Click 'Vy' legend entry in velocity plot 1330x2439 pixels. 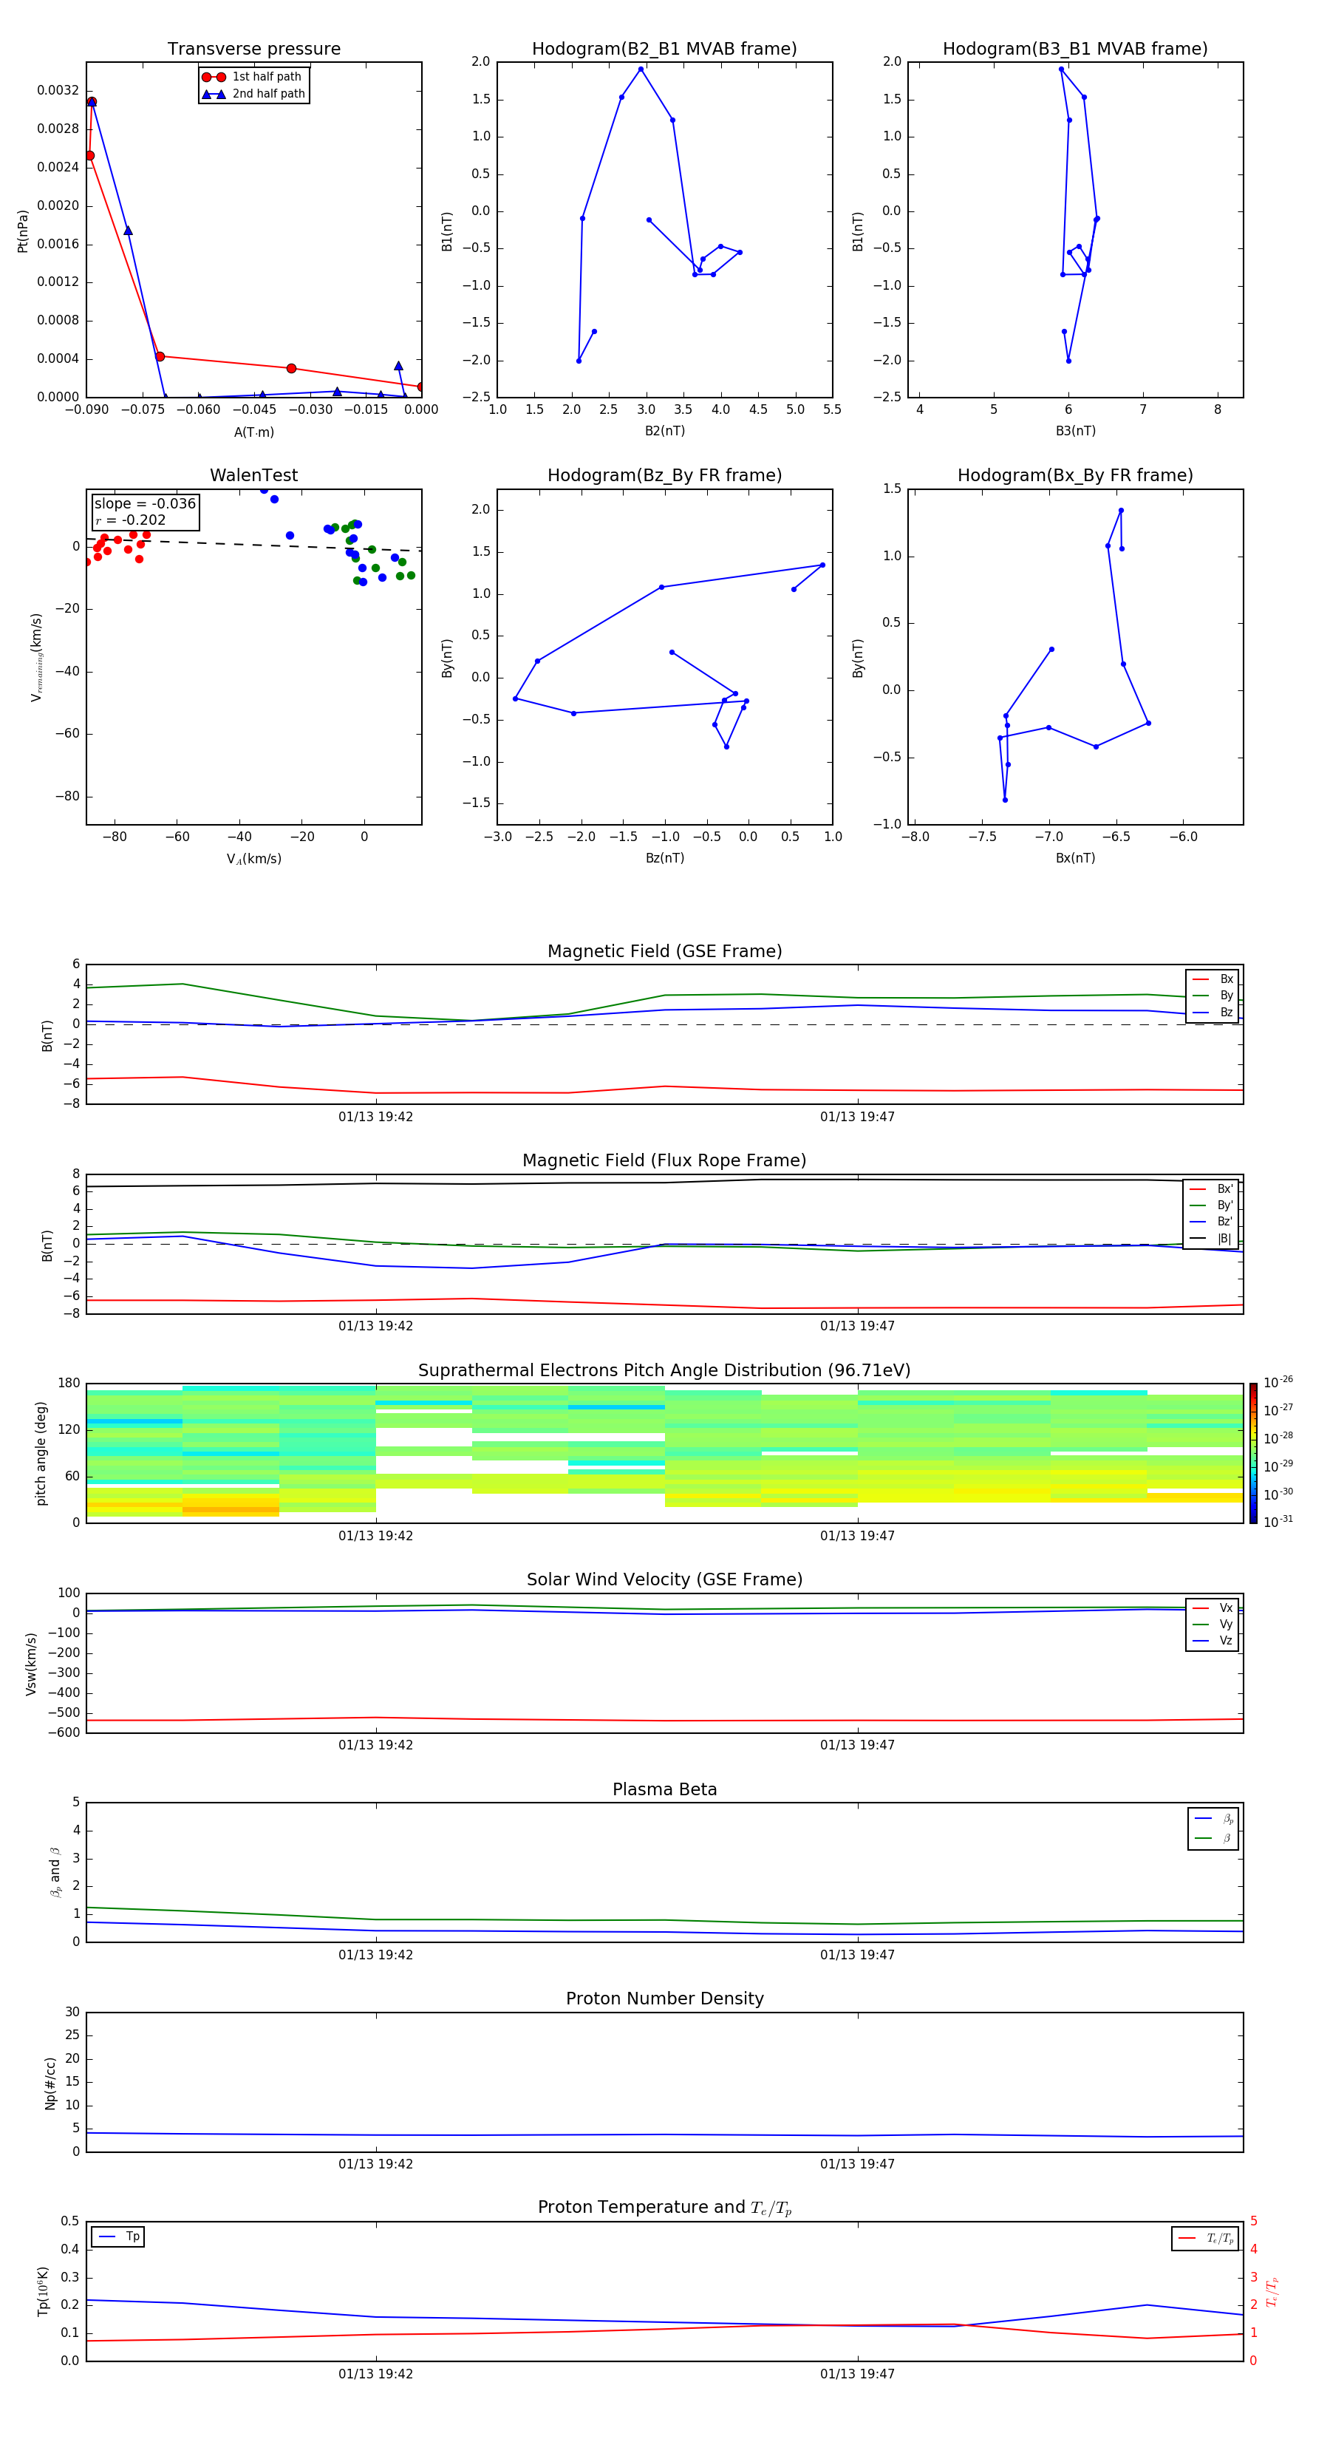tap(1213, 1624)
